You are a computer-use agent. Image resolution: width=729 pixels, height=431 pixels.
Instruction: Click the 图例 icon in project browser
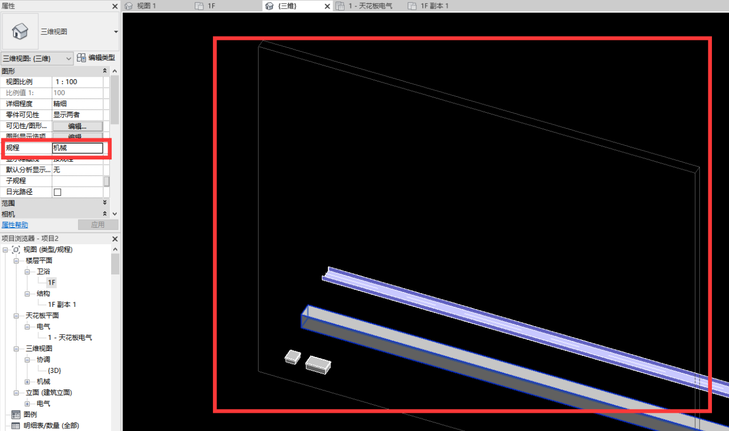click(16, 414)
